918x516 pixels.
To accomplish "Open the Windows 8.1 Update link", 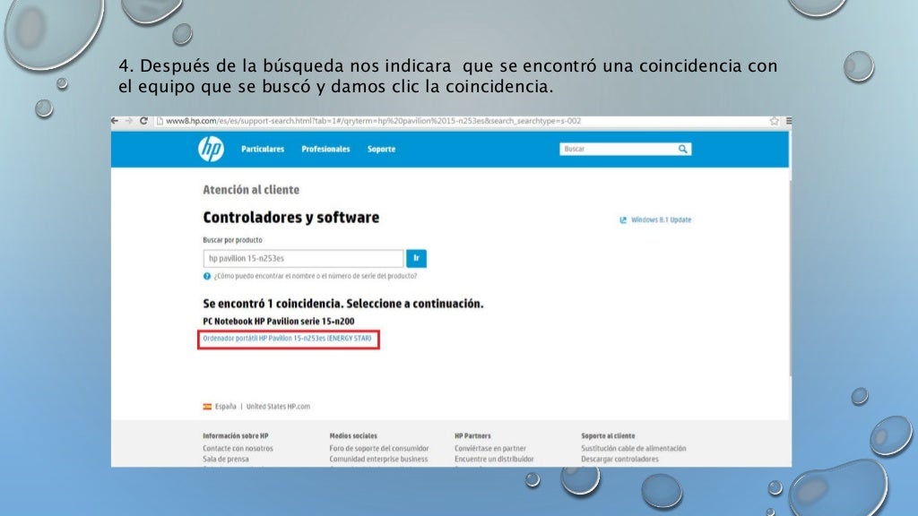I will (661, 220).
